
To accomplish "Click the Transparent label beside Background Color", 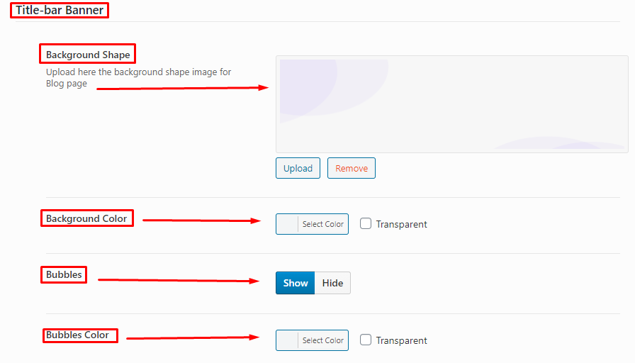I will (x=401, y=224).
